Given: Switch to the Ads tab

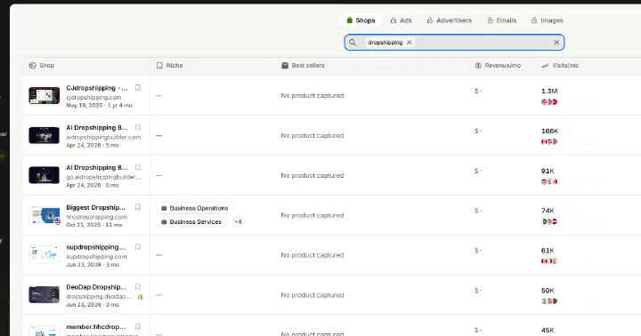Looking at the screenshot, I should coord(401,20).
